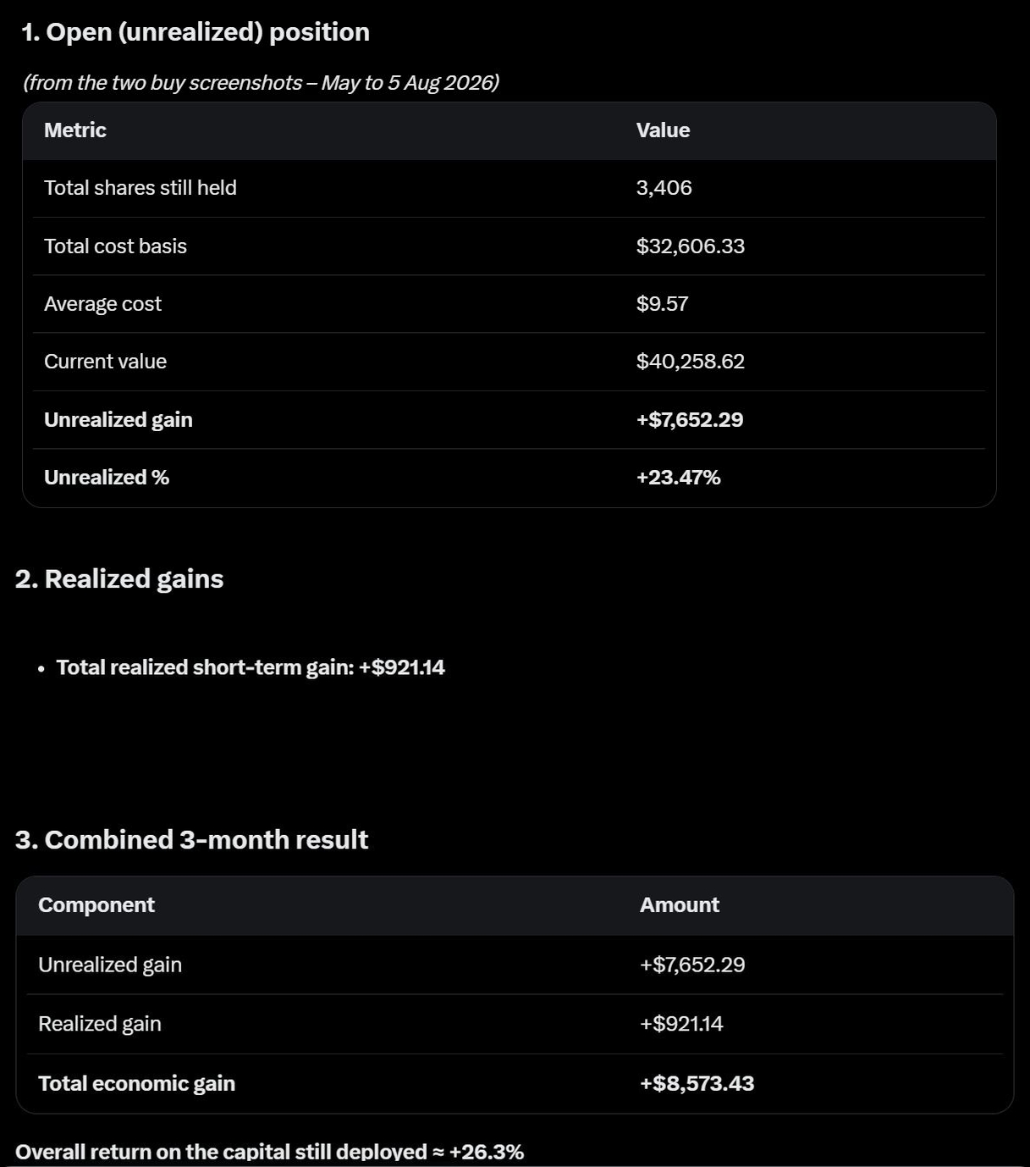Select the Total economic gain +$8,573.43 value
Screen dimensions: 1030x1167
click(x=697, y=1084)
